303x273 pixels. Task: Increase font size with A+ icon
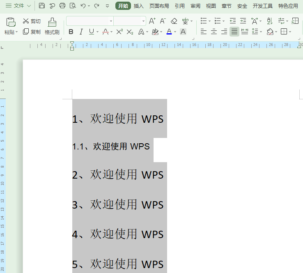pyautogui.click(x=152, y=21)
